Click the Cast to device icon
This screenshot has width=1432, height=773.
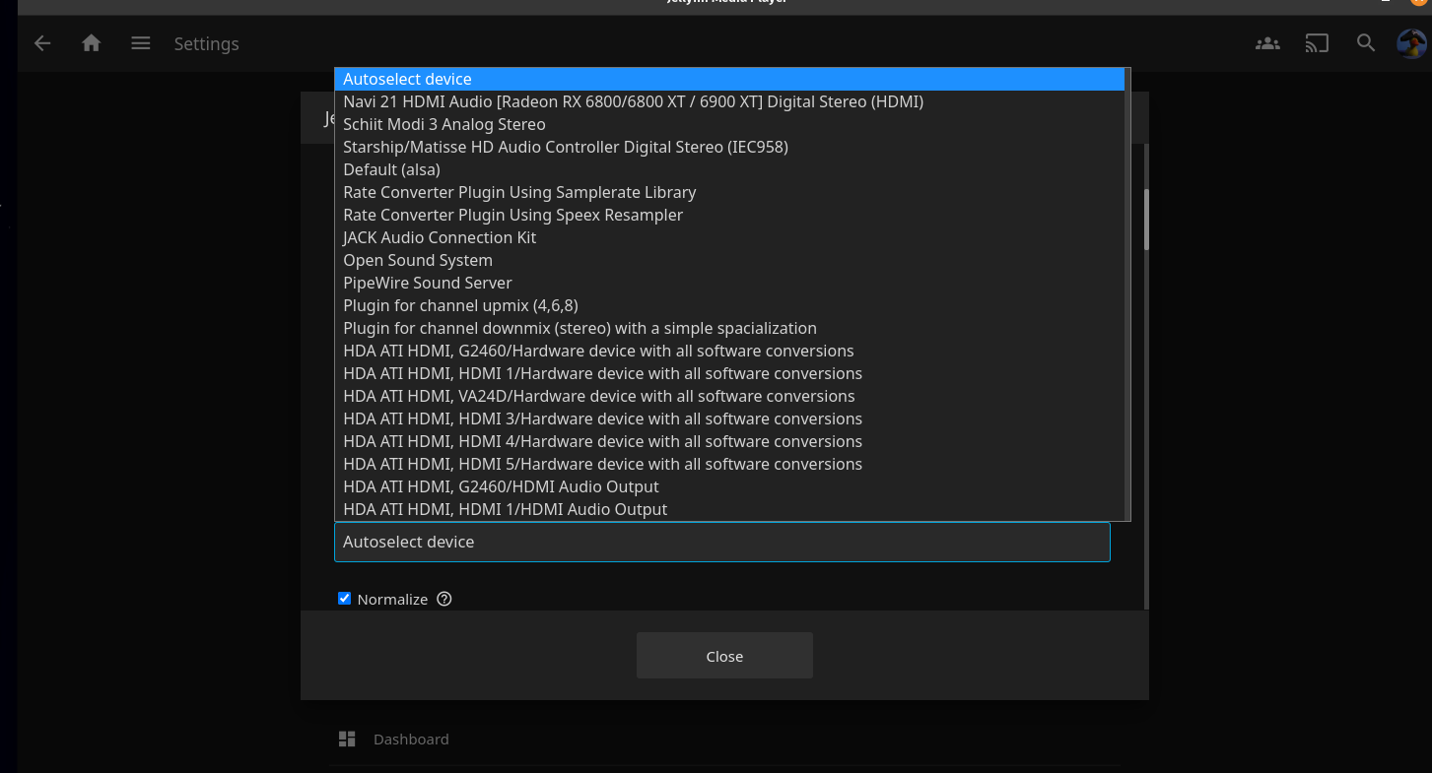click(x=1317, y=43)
